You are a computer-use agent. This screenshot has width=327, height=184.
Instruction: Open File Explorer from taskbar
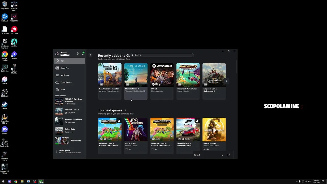[x=22, y=181]
